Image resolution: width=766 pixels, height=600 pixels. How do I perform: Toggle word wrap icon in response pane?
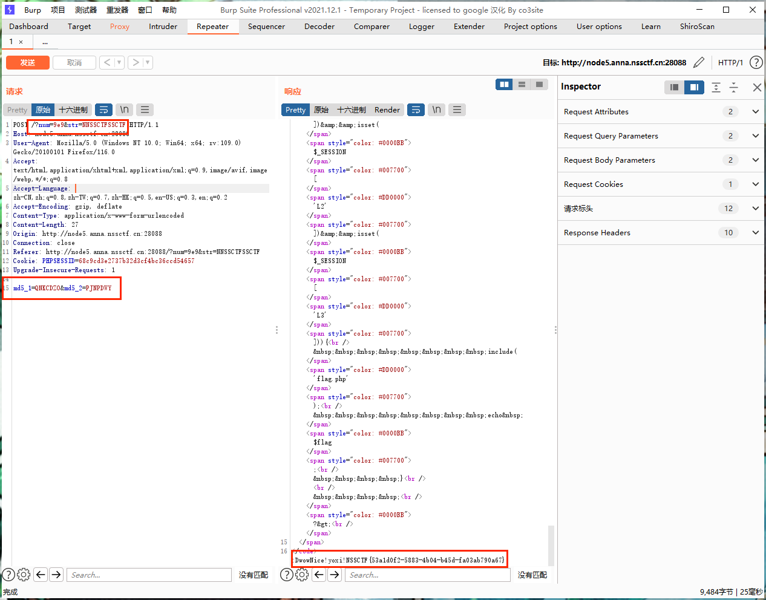coord(416,109)
